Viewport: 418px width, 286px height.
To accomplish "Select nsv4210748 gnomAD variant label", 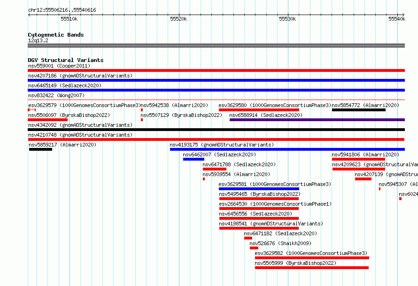I will point(80,135).
